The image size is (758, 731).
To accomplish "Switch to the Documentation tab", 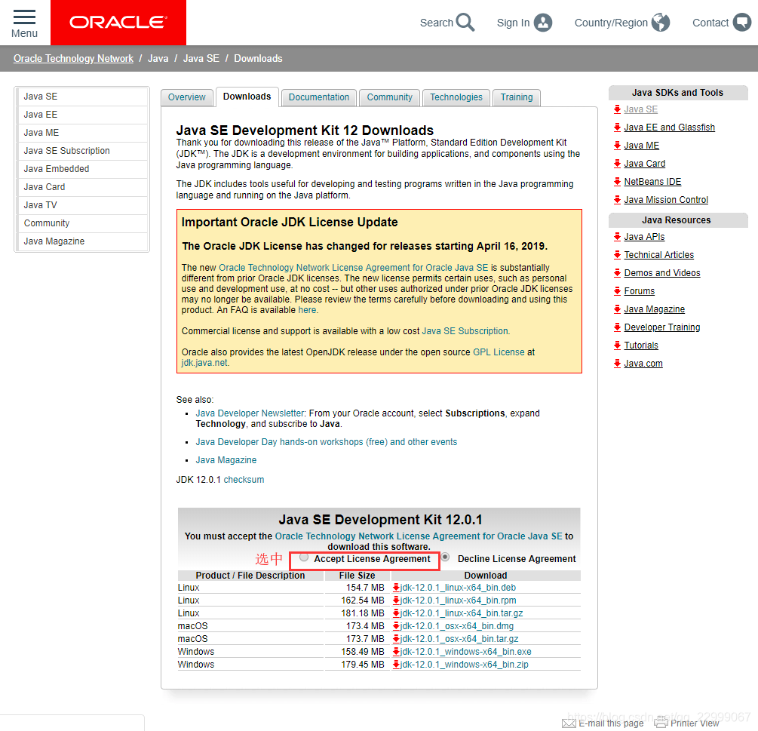I will click(319, 97).
